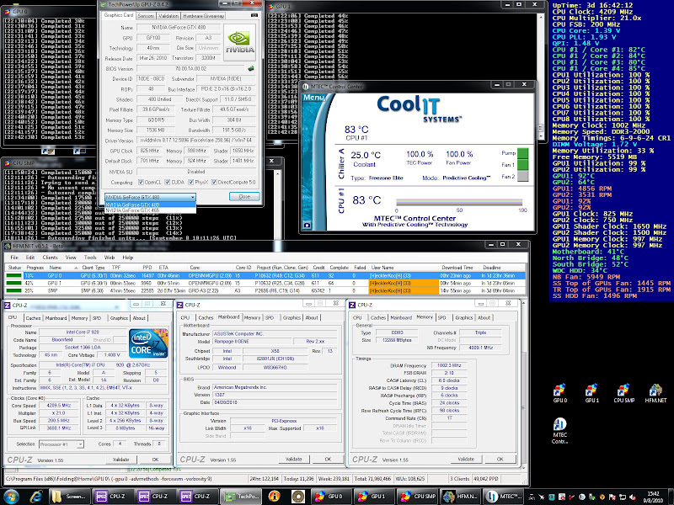The width and height of the screenshot is (674, 505).
Task: Click the orange info icon in the taskbar
Action: (x=274, y=497)
